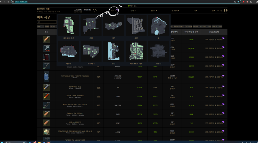Open the Factory map thumbnail

pos(91,26)
